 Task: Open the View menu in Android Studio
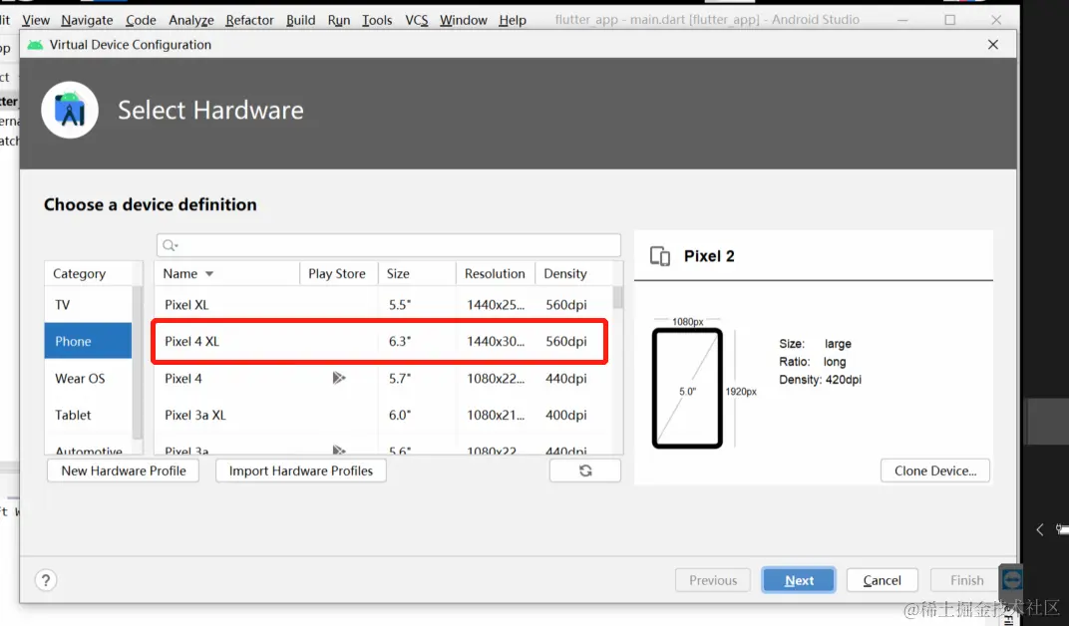click(36, 20)
